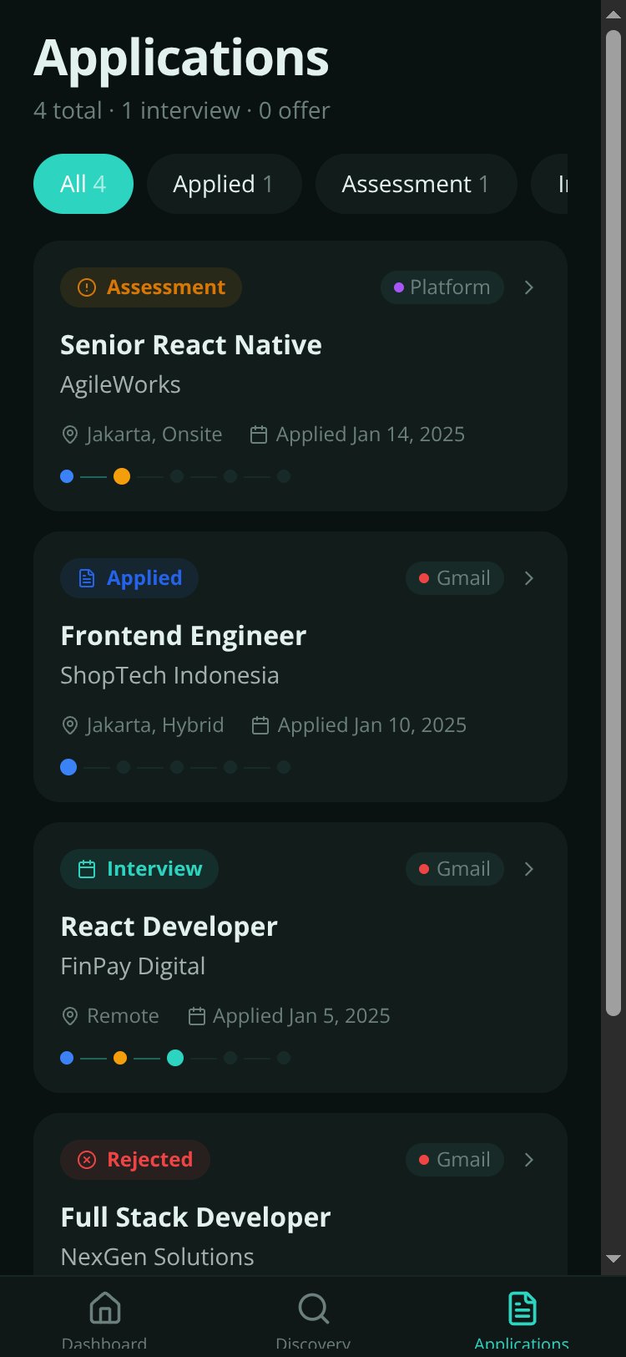
Task: Click the ShopTech Indonesia company name
Action: pos(169,675)
